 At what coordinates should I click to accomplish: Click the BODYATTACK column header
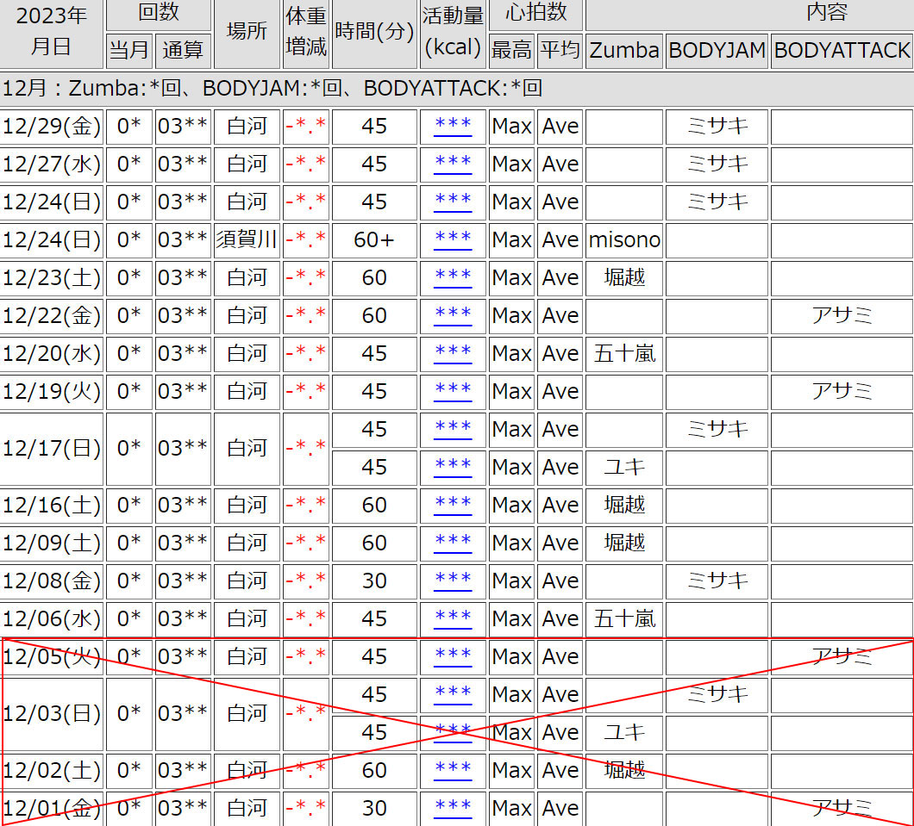(842, 51)
